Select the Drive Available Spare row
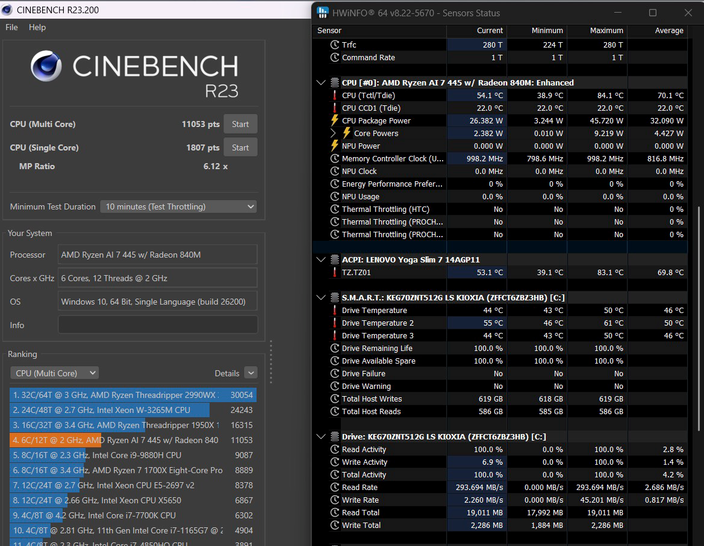 click(500, 361)
